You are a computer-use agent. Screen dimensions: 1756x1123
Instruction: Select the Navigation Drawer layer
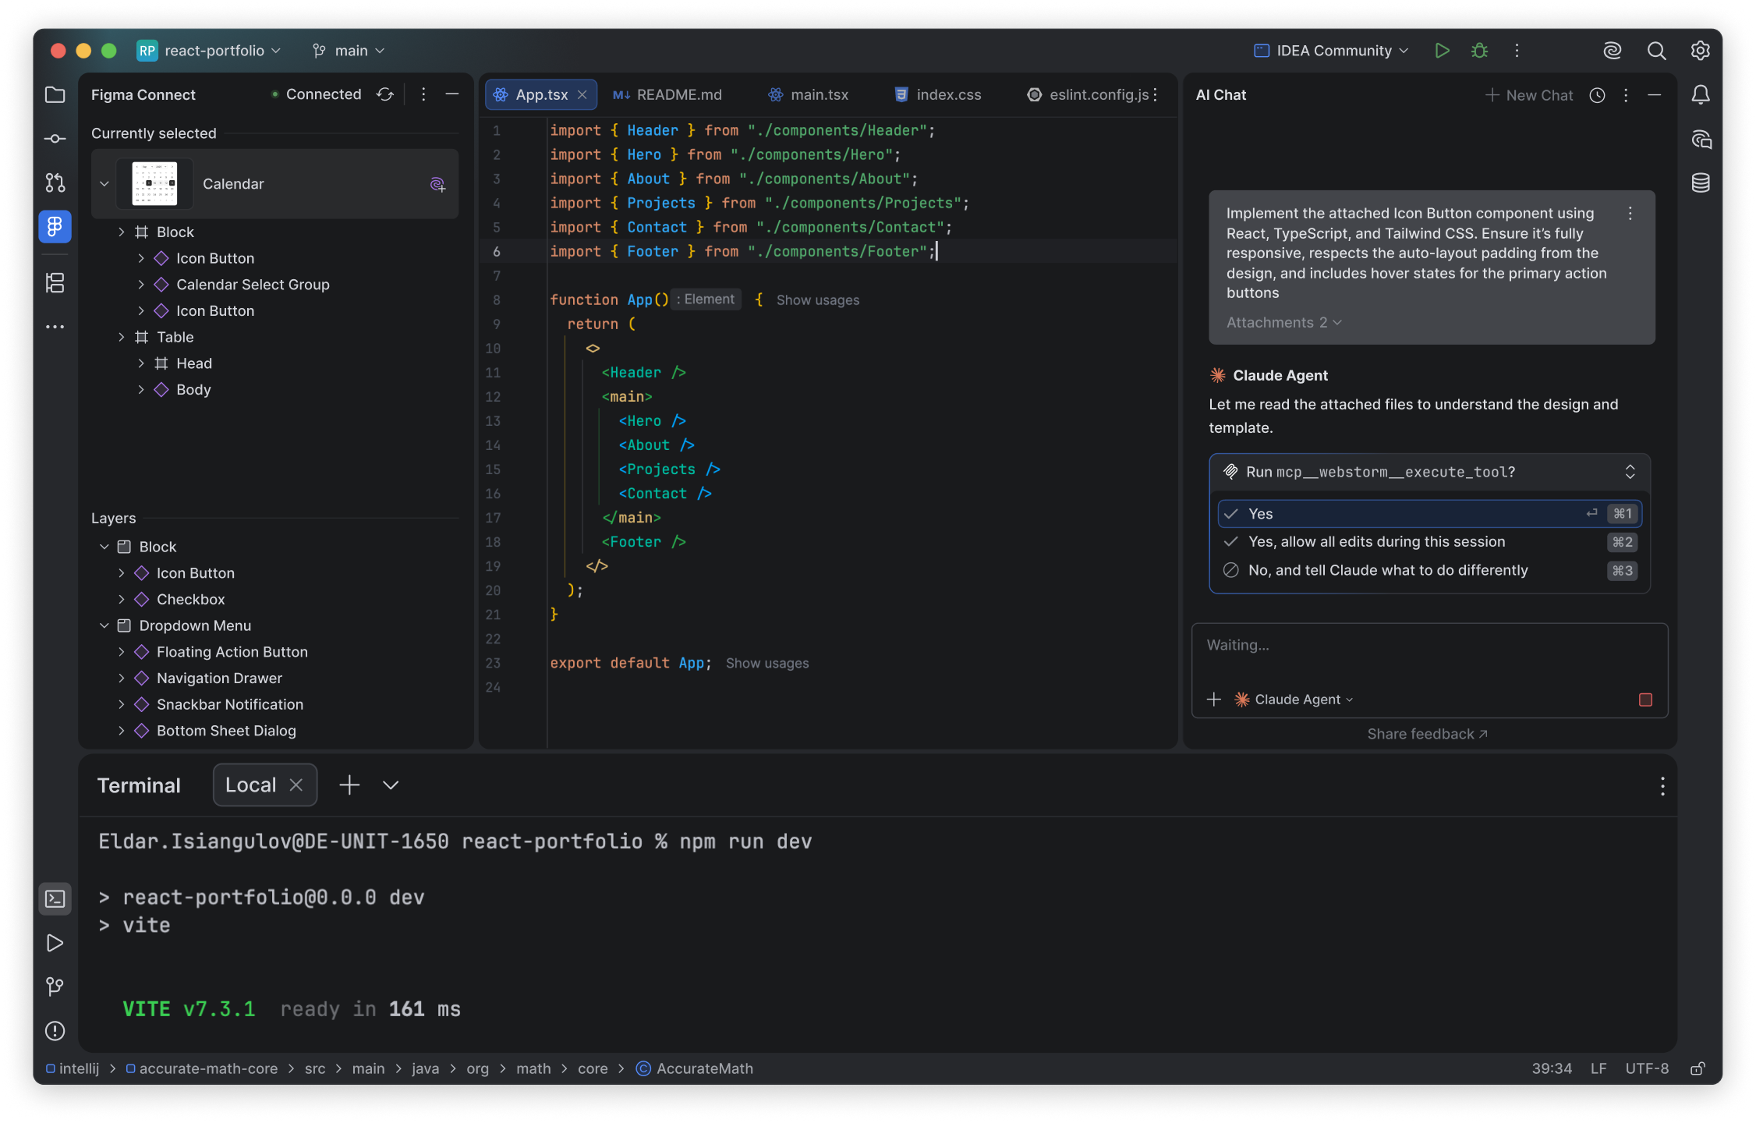pyautogui.click(x=219, y=678)
